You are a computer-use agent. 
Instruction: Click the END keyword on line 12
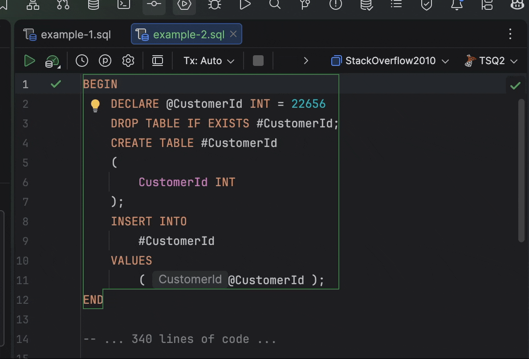click(x=93, y=300)
